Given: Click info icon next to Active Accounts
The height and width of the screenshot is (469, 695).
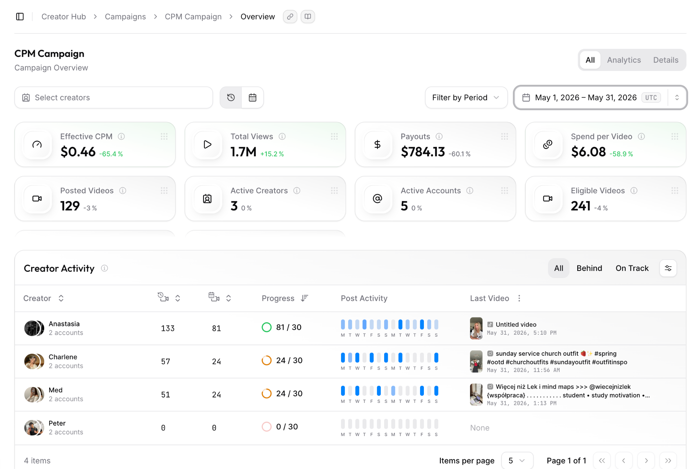Looking at the screenshot, I should [470, 191].
